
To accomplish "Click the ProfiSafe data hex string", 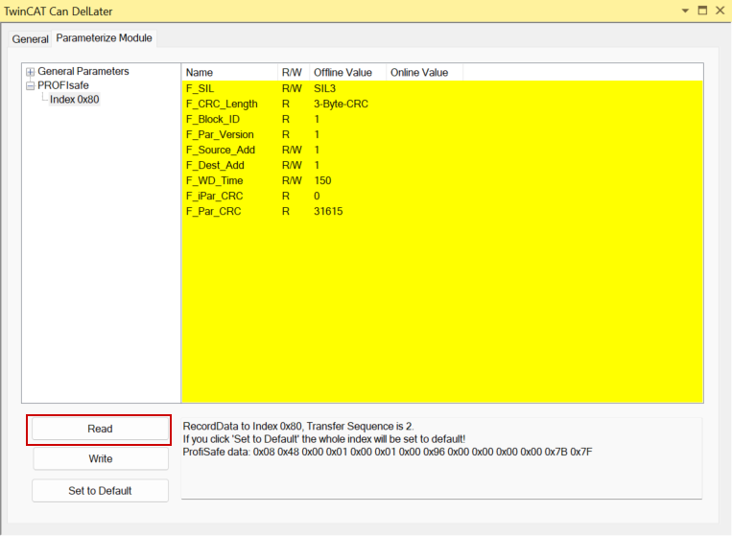I will (388, 452).
